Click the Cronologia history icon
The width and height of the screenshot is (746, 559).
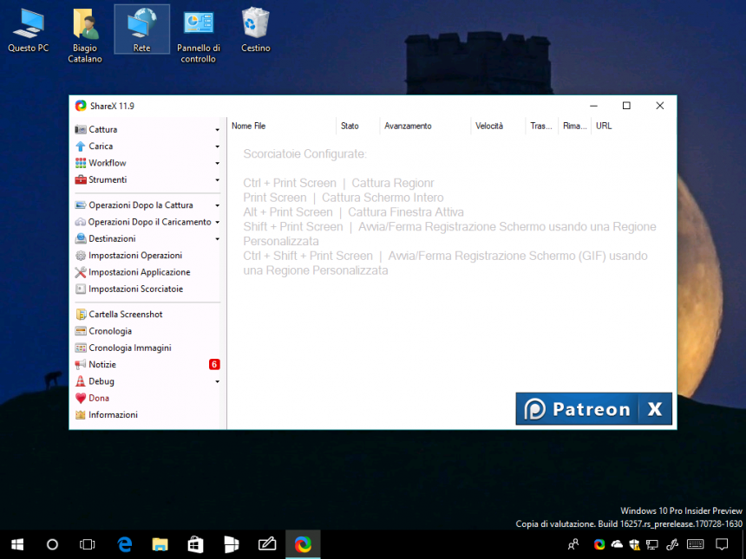click(81, 331)
